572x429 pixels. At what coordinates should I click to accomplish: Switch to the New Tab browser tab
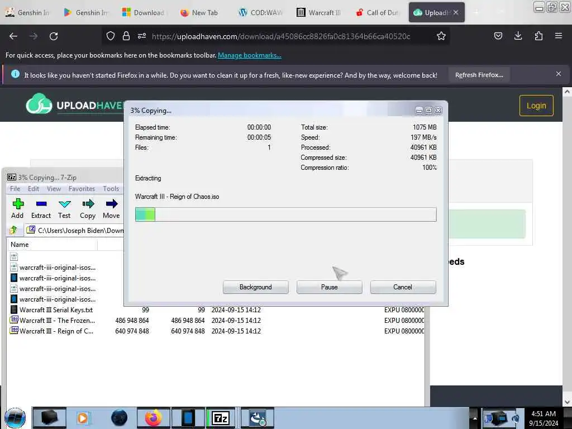199,12
